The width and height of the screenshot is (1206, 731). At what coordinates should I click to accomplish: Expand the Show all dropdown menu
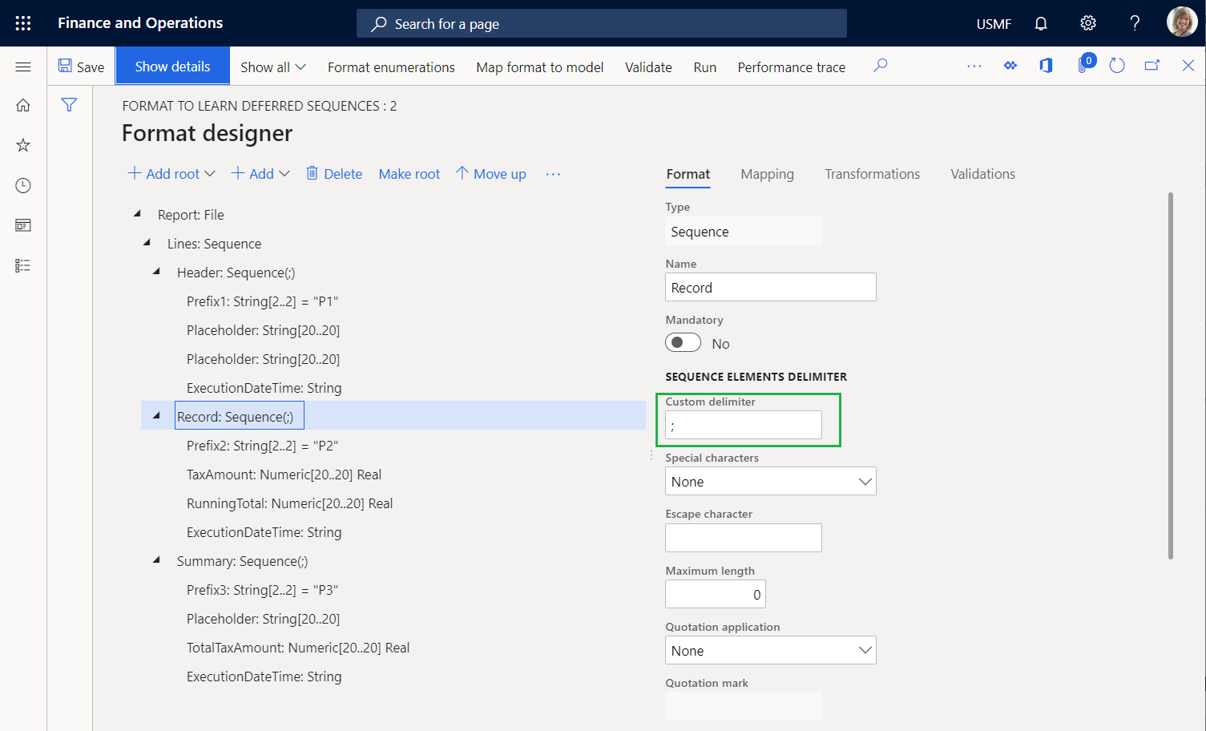point(273,67)
